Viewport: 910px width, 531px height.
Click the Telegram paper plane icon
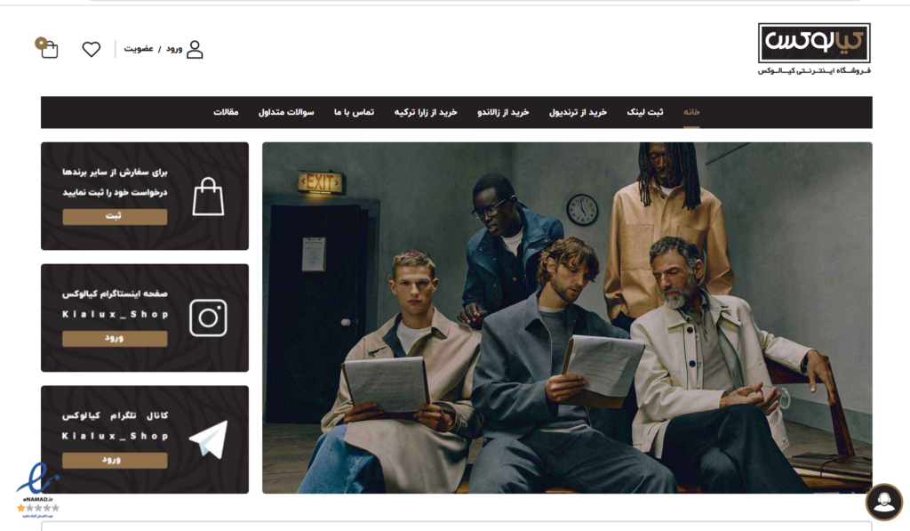pyautogui.click(x=208, y=439)
